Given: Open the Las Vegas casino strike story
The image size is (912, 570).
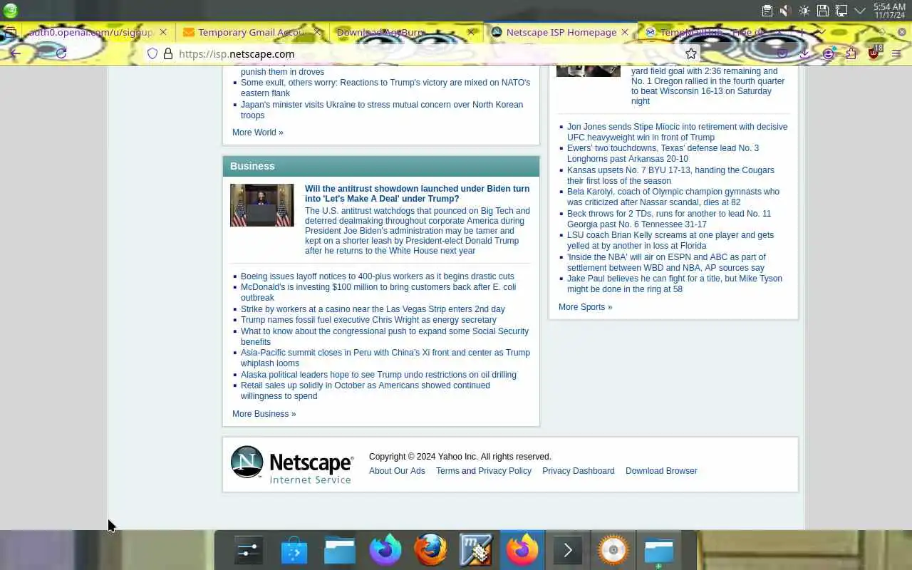Looking at the screenshot, I should tap(373, 309).
